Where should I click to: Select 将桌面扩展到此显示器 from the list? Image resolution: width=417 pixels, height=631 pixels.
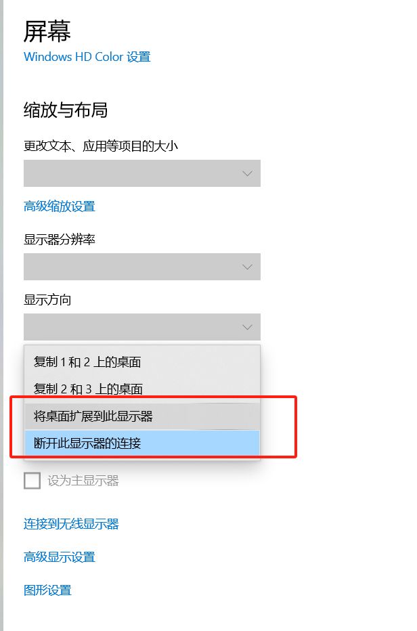point(93,416)
